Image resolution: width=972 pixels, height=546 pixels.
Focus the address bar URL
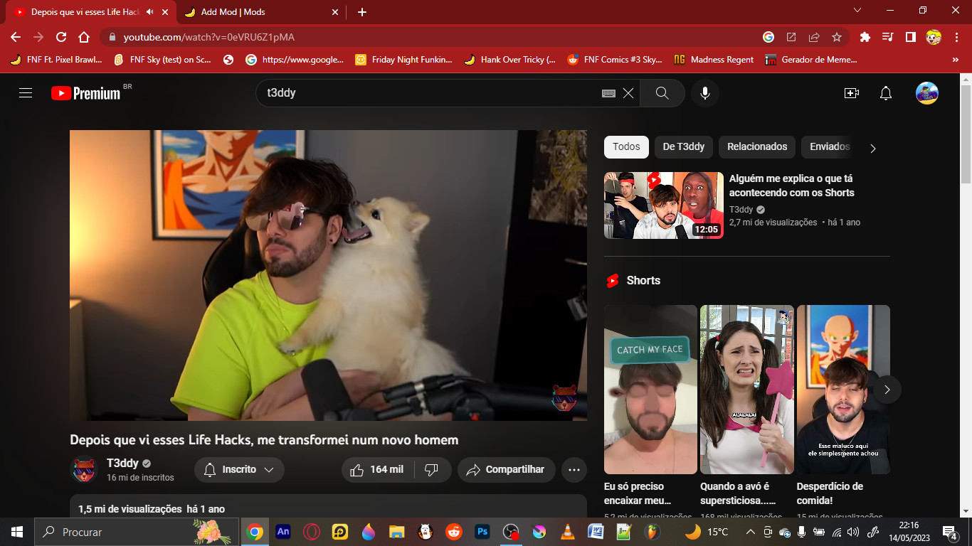pos(208,37)
